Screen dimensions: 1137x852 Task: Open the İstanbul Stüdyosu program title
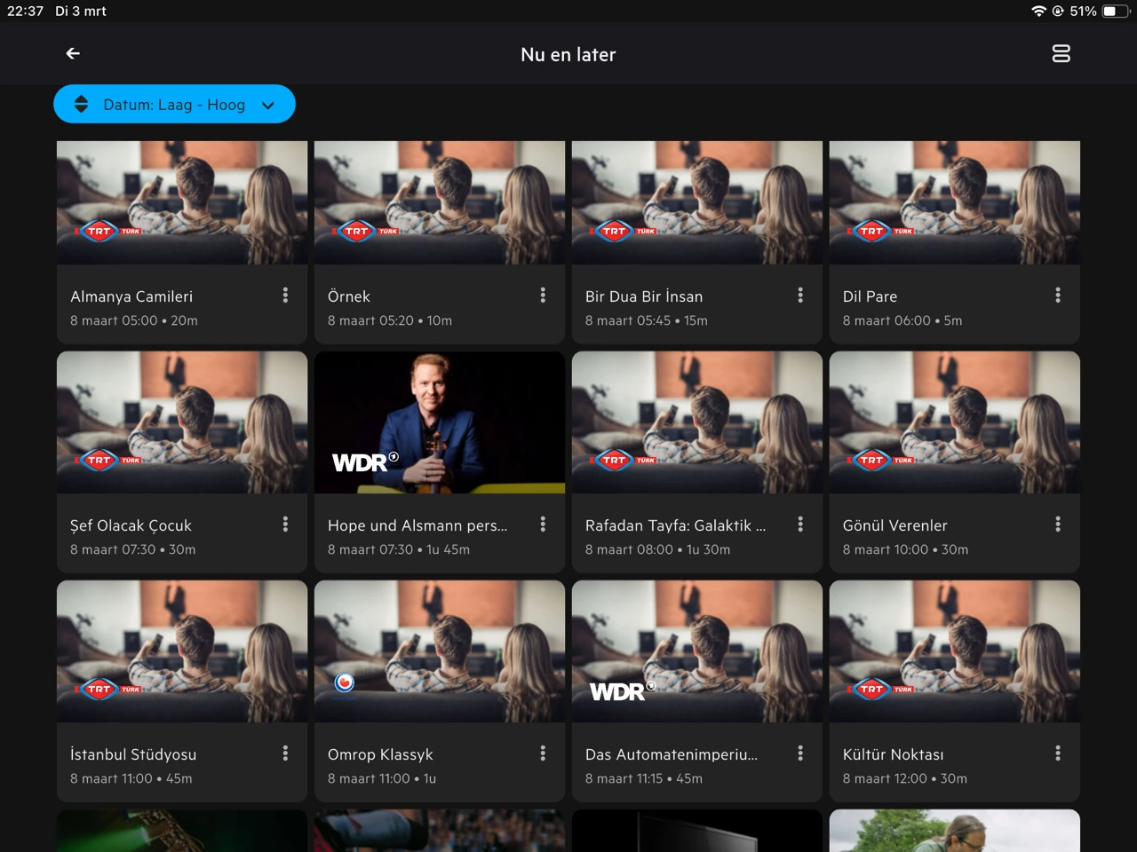coord(133,754)
